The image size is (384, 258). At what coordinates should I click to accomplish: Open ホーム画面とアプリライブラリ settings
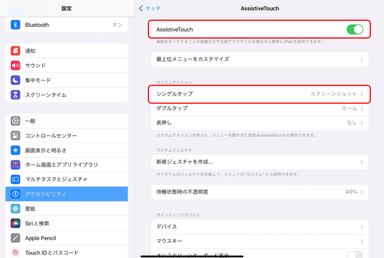click(67, 165)
